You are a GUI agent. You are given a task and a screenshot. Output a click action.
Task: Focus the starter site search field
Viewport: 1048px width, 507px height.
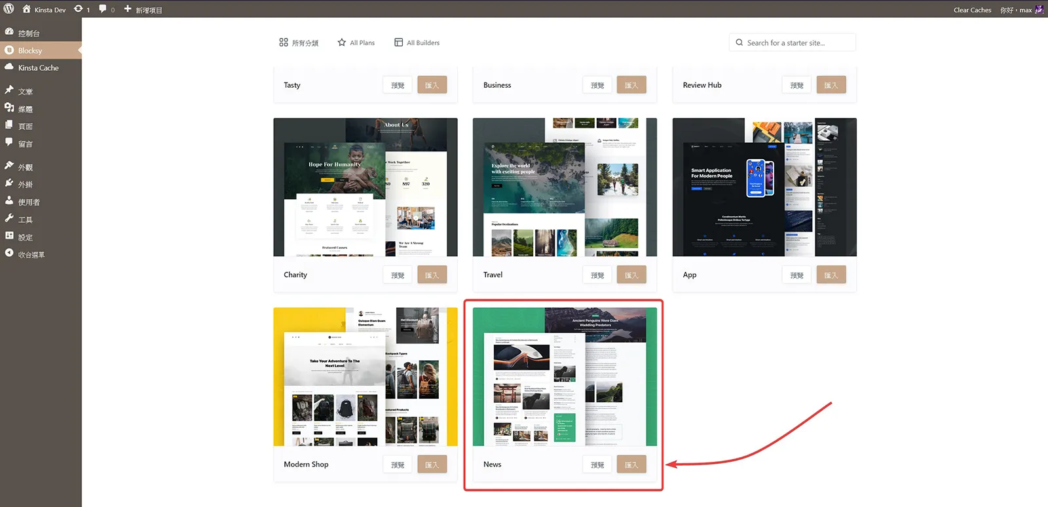[793, 43]
